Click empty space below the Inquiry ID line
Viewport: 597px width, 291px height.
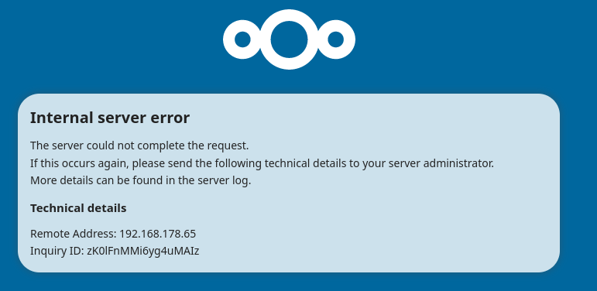pos(289,265)
